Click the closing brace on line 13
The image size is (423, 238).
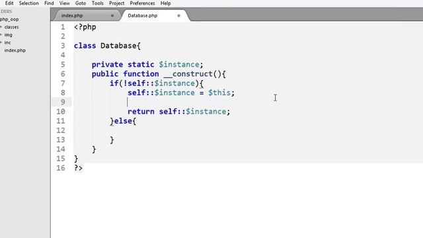click(112, 139)
